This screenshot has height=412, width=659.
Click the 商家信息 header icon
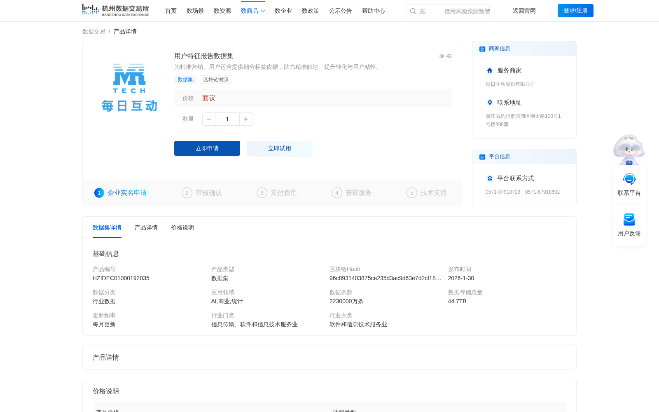point(482,49)
